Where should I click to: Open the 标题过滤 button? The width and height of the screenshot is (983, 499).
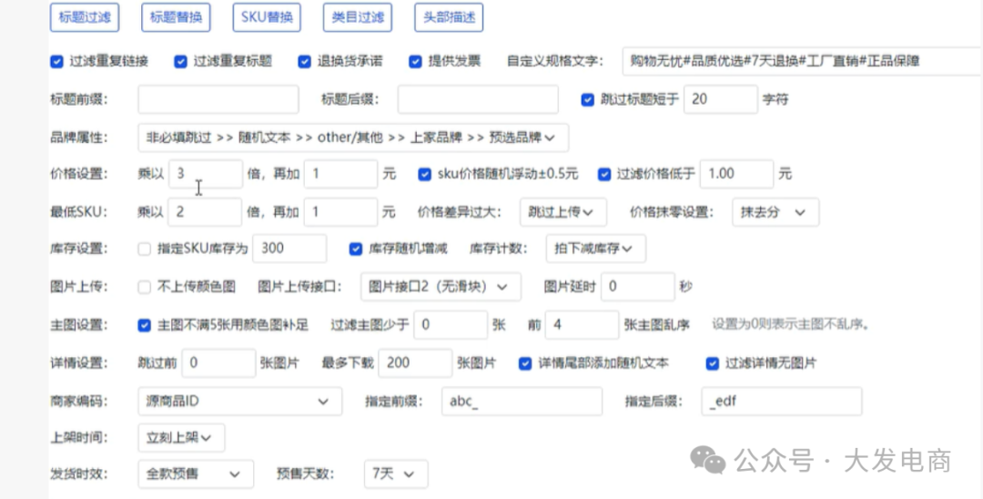point(85,17)
